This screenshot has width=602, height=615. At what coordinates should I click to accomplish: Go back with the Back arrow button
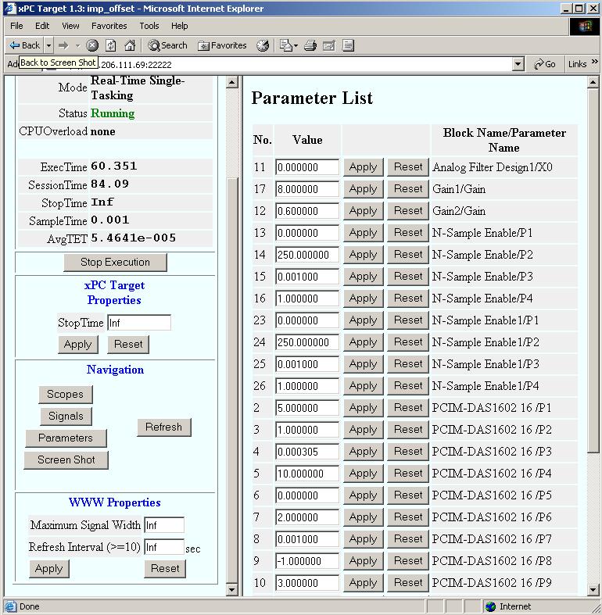24,45
